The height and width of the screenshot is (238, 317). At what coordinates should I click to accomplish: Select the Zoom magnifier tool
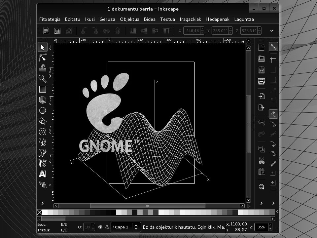click(x=43, y=79)
